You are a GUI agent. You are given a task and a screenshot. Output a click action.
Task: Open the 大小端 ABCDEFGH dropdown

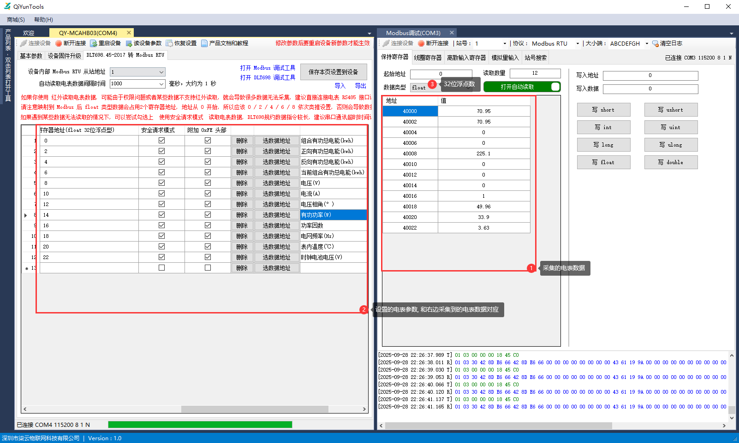coord(646,44)
